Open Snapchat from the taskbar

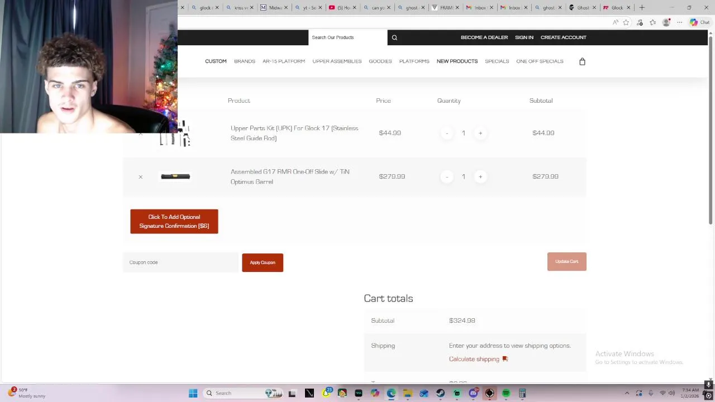click(326, 393)
